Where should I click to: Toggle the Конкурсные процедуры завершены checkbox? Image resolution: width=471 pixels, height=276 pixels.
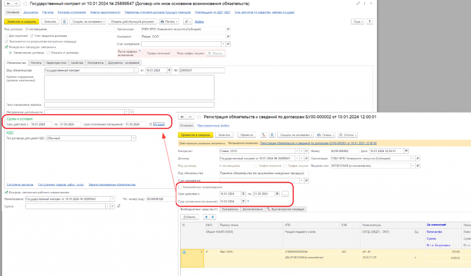(6, 47)
